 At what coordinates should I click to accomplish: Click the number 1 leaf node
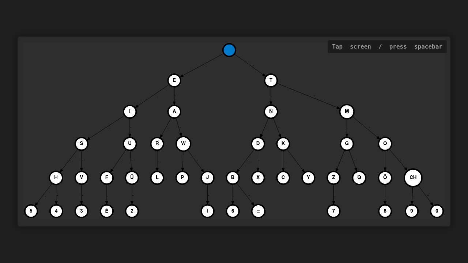pos(207,211)
